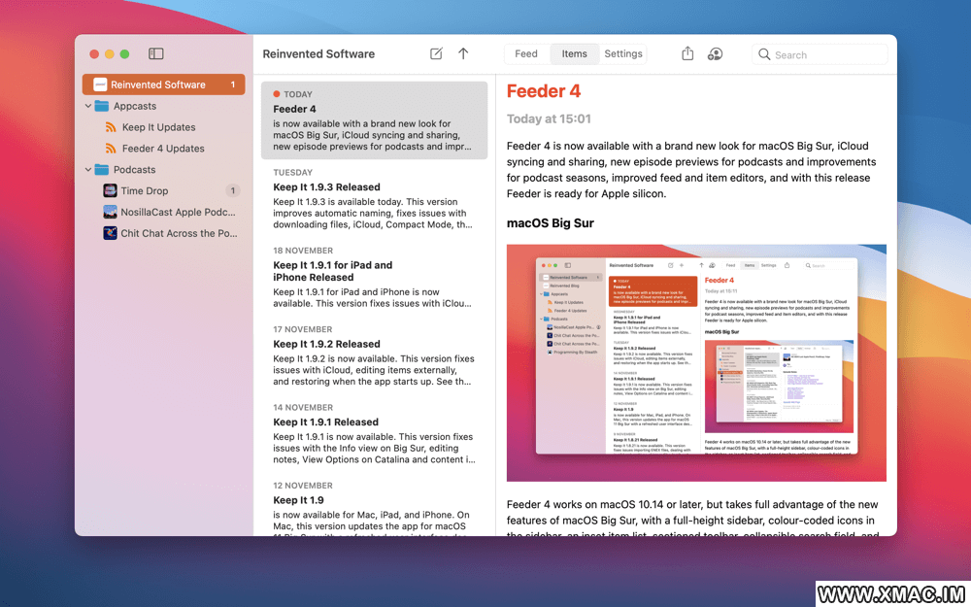Click the publish upload arrow icon
Viewport: 971px width, 607px height.
click(463, 54)
